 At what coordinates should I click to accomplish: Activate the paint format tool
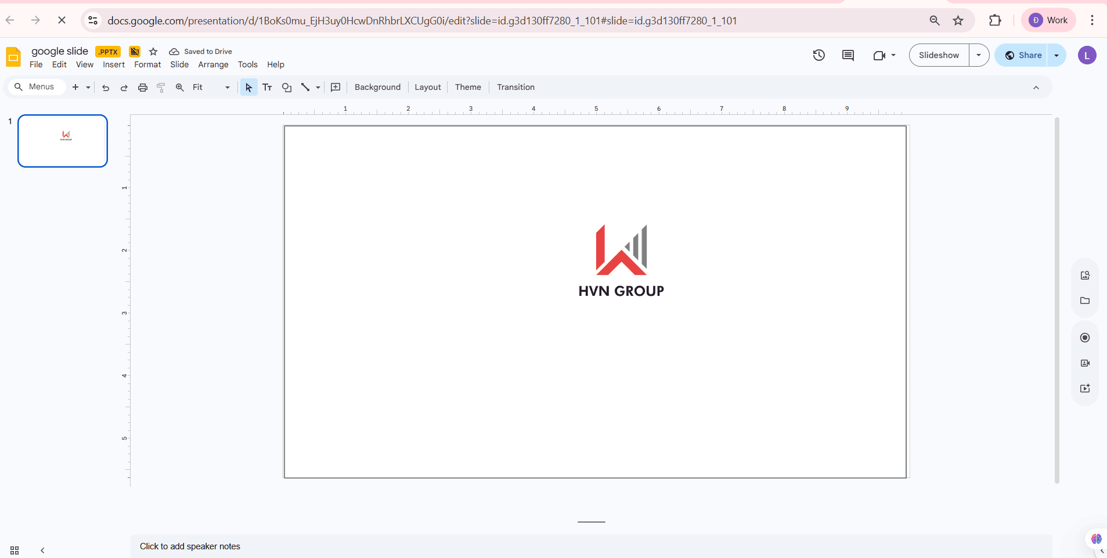click(161, 88)
